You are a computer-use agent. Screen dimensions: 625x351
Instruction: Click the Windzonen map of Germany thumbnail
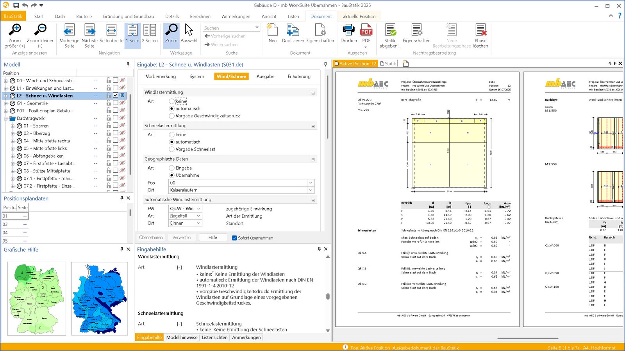click(x=37, y=299)
